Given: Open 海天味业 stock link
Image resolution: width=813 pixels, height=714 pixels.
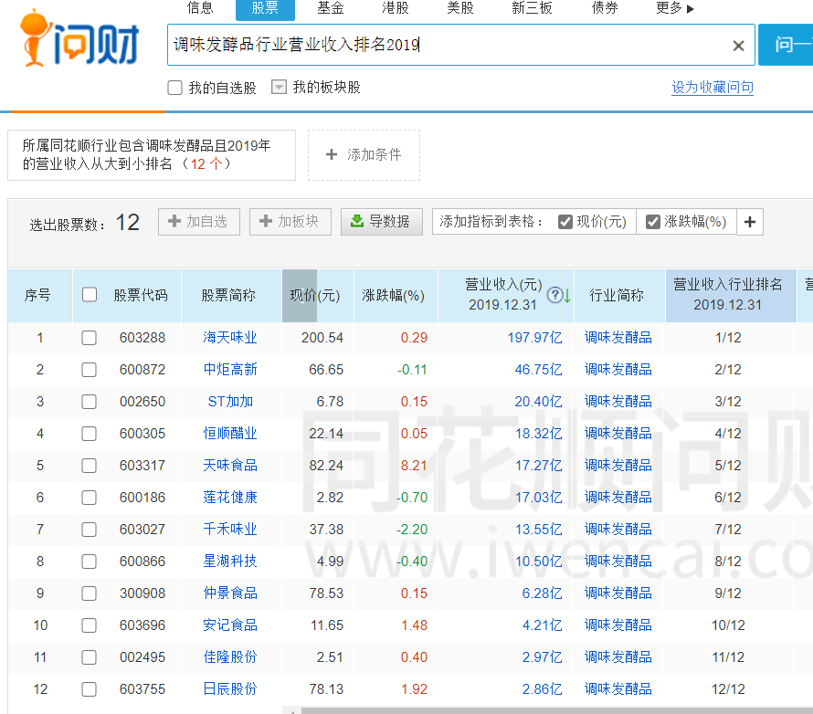Looking at the screenshot, I should pyautogui.click(x=229, y=338).
